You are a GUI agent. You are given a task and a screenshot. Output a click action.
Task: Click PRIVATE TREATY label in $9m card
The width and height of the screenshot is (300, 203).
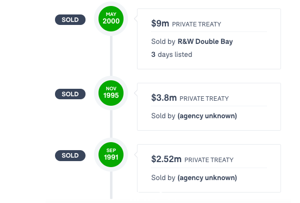point(196,24)
